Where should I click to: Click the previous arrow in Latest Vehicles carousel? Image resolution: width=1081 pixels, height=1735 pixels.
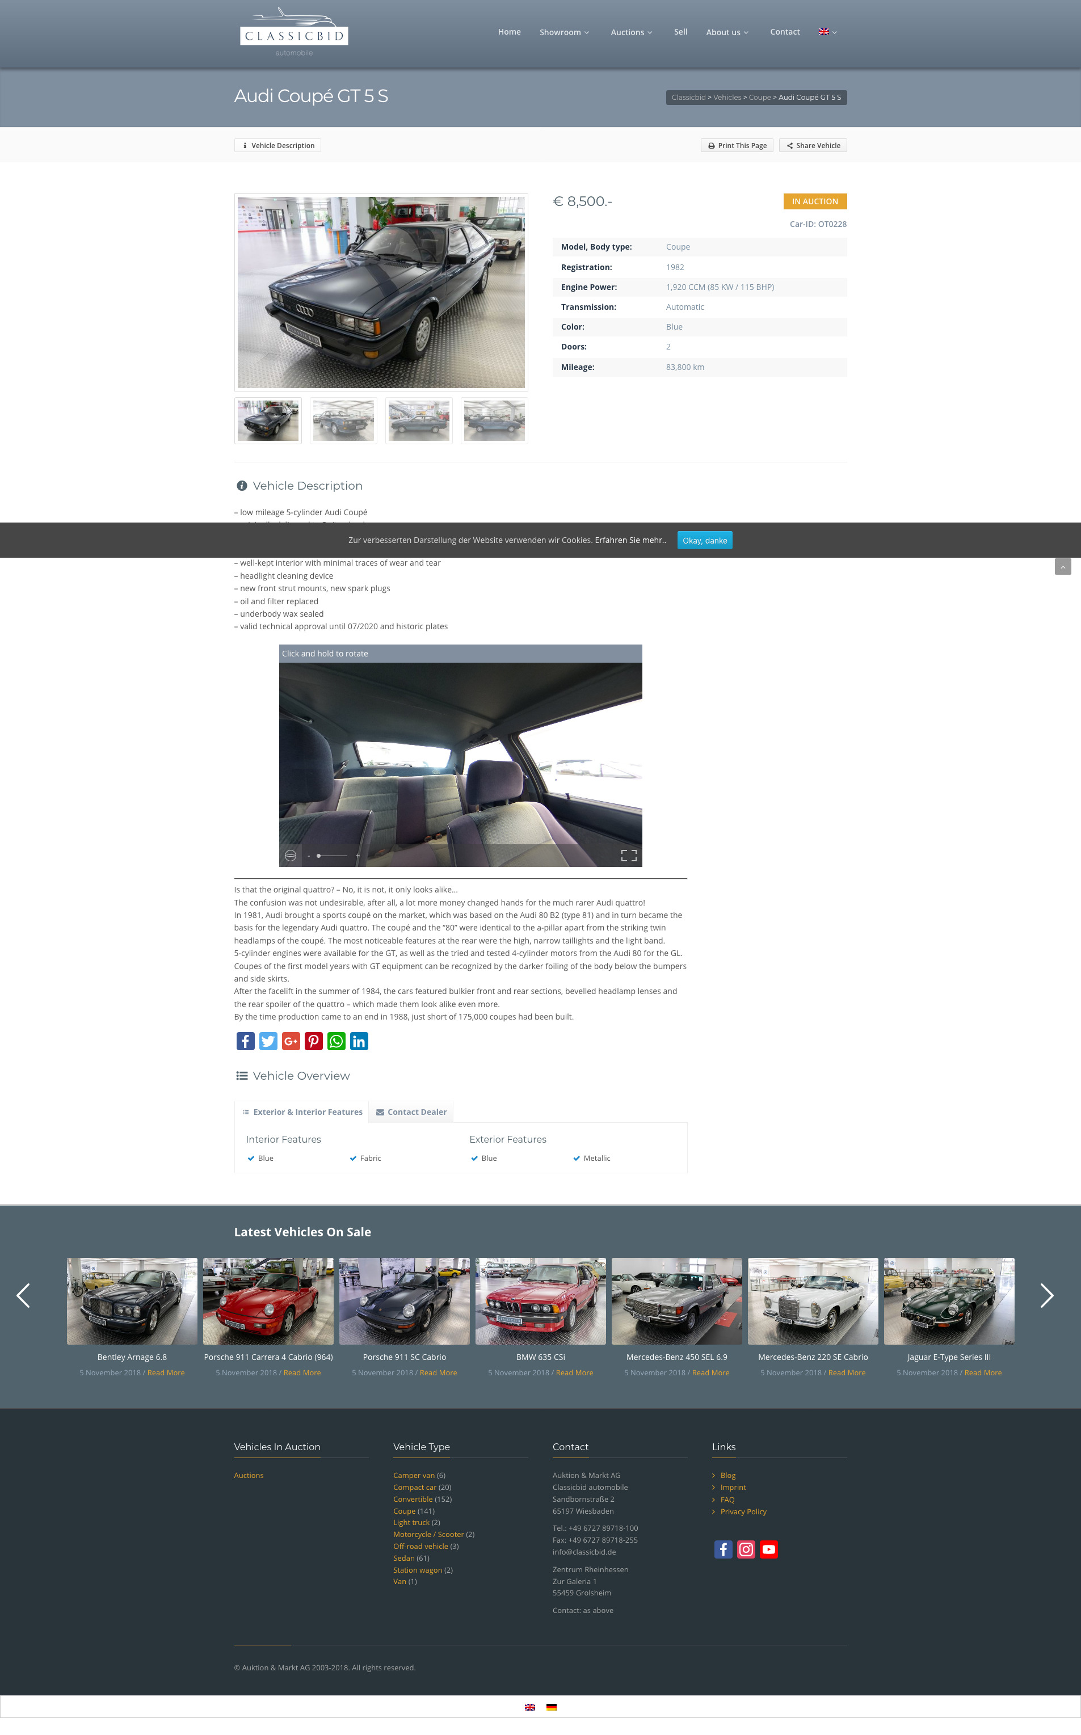tap(23, 1295)
